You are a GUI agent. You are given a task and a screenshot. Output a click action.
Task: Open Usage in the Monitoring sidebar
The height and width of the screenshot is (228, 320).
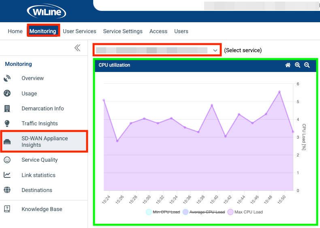pyautogui.click(x=29, y=93)
